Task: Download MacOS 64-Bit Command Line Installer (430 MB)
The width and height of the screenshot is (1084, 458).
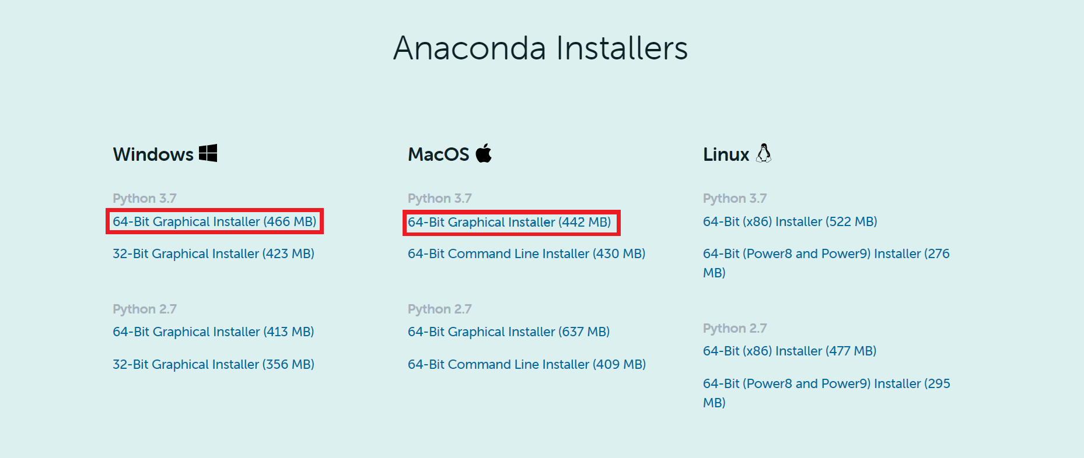Action: pos(526,253)
